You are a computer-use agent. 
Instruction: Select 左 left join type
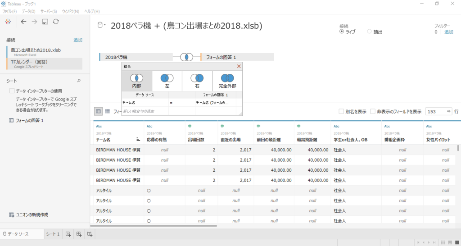coord(167,81)
